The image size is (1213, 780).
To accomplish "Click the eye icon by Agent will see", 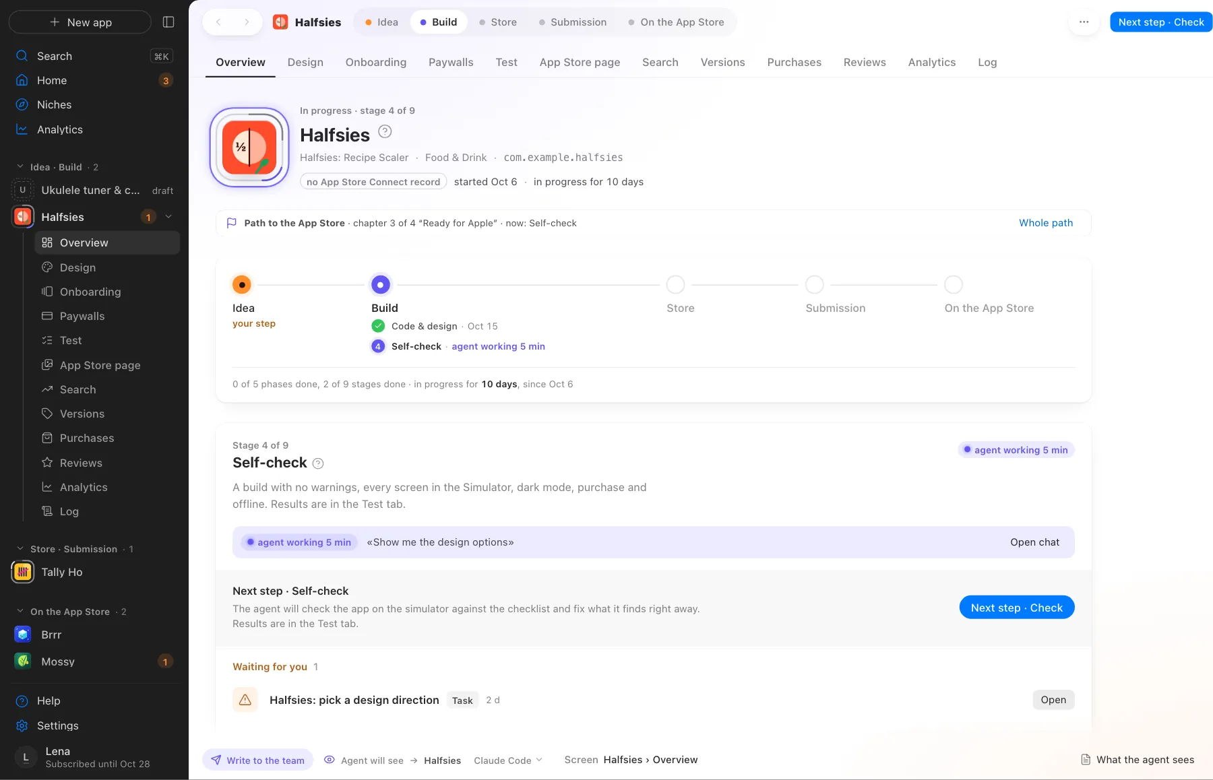I will coord(330,760).
